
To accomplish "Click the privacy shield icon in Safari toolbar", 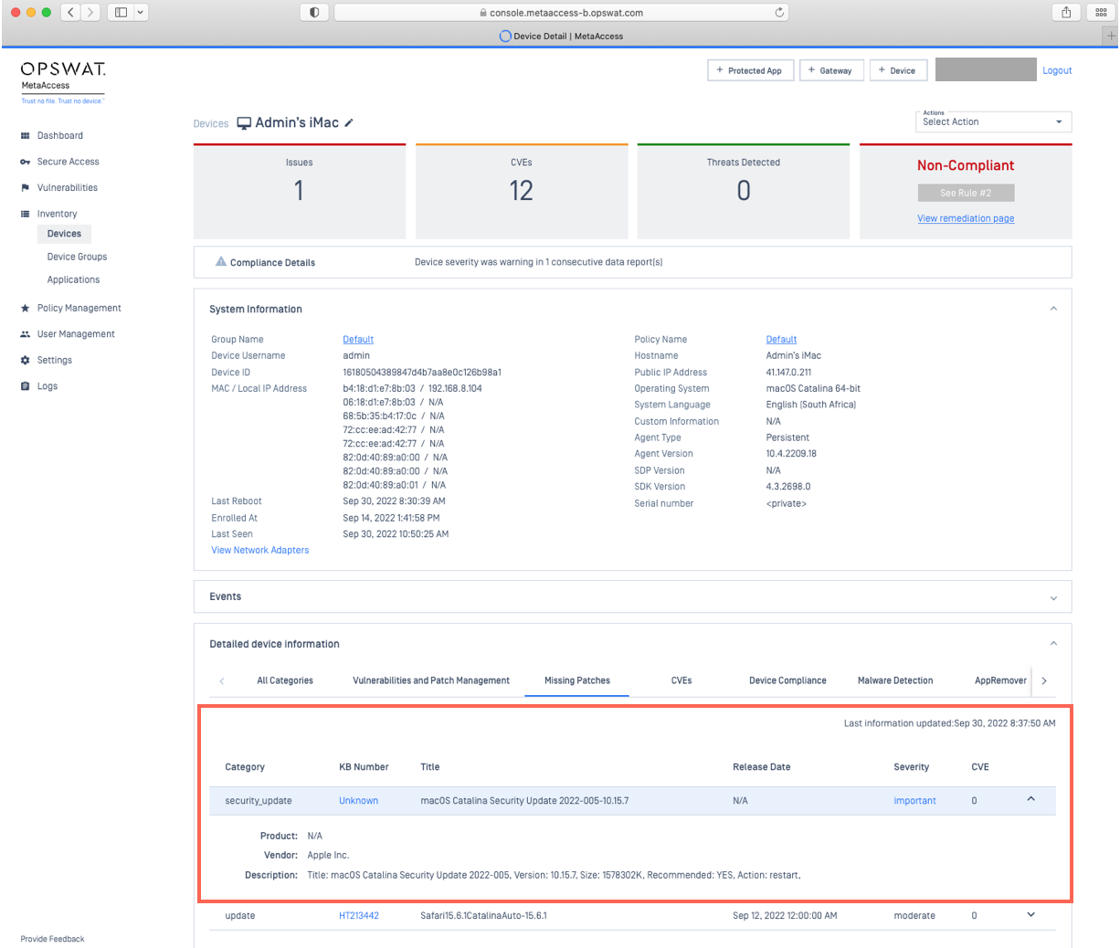I will coord(314,13).
